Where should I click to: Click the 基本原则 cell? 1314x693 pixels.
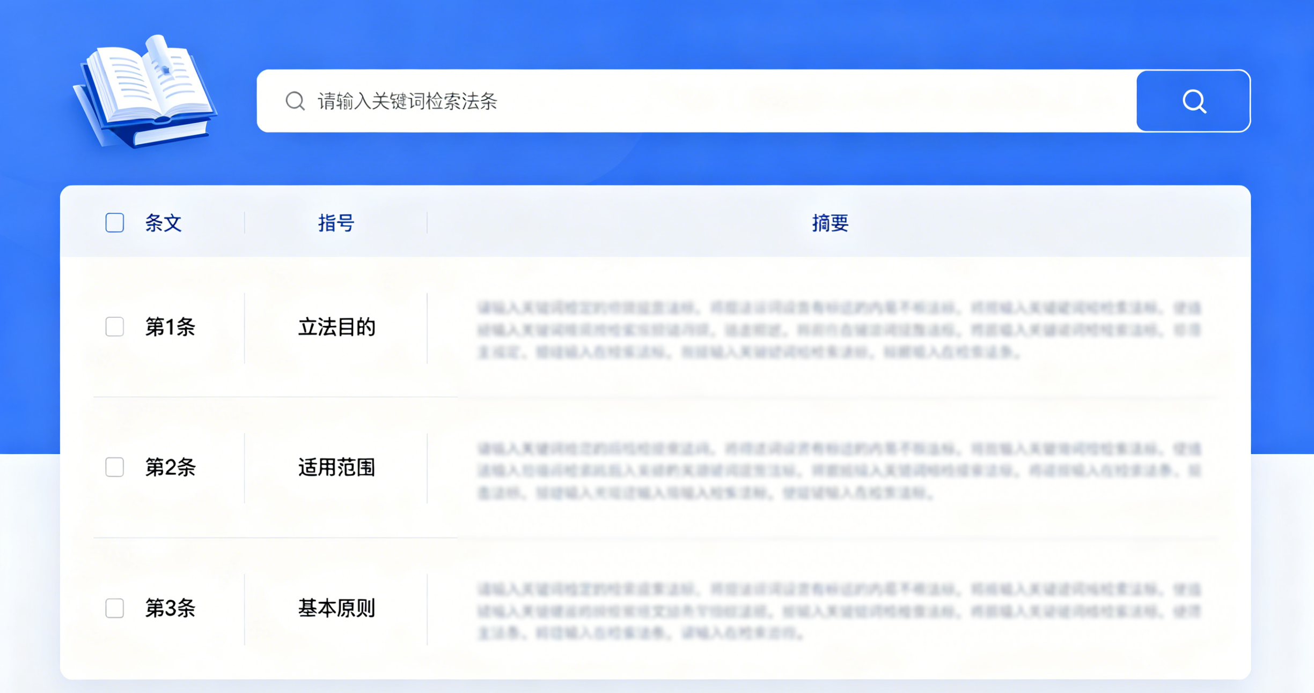tap(336, 608)
